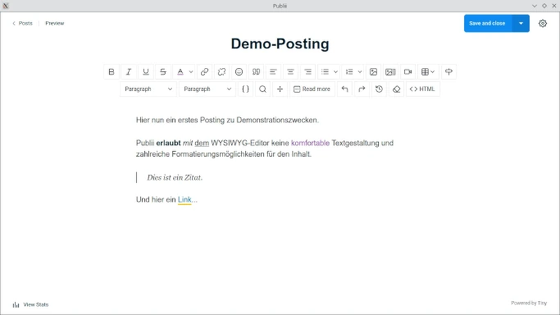Open post settings gear
Screen dimensions: 560x315
click(542, 23)
